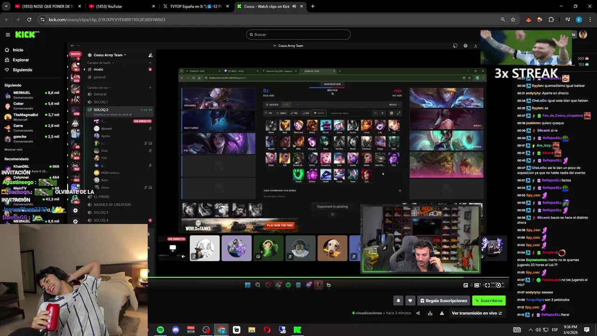Reload the page in Chrome
This screenshot has height=336, width=597.
click(29, 20)
